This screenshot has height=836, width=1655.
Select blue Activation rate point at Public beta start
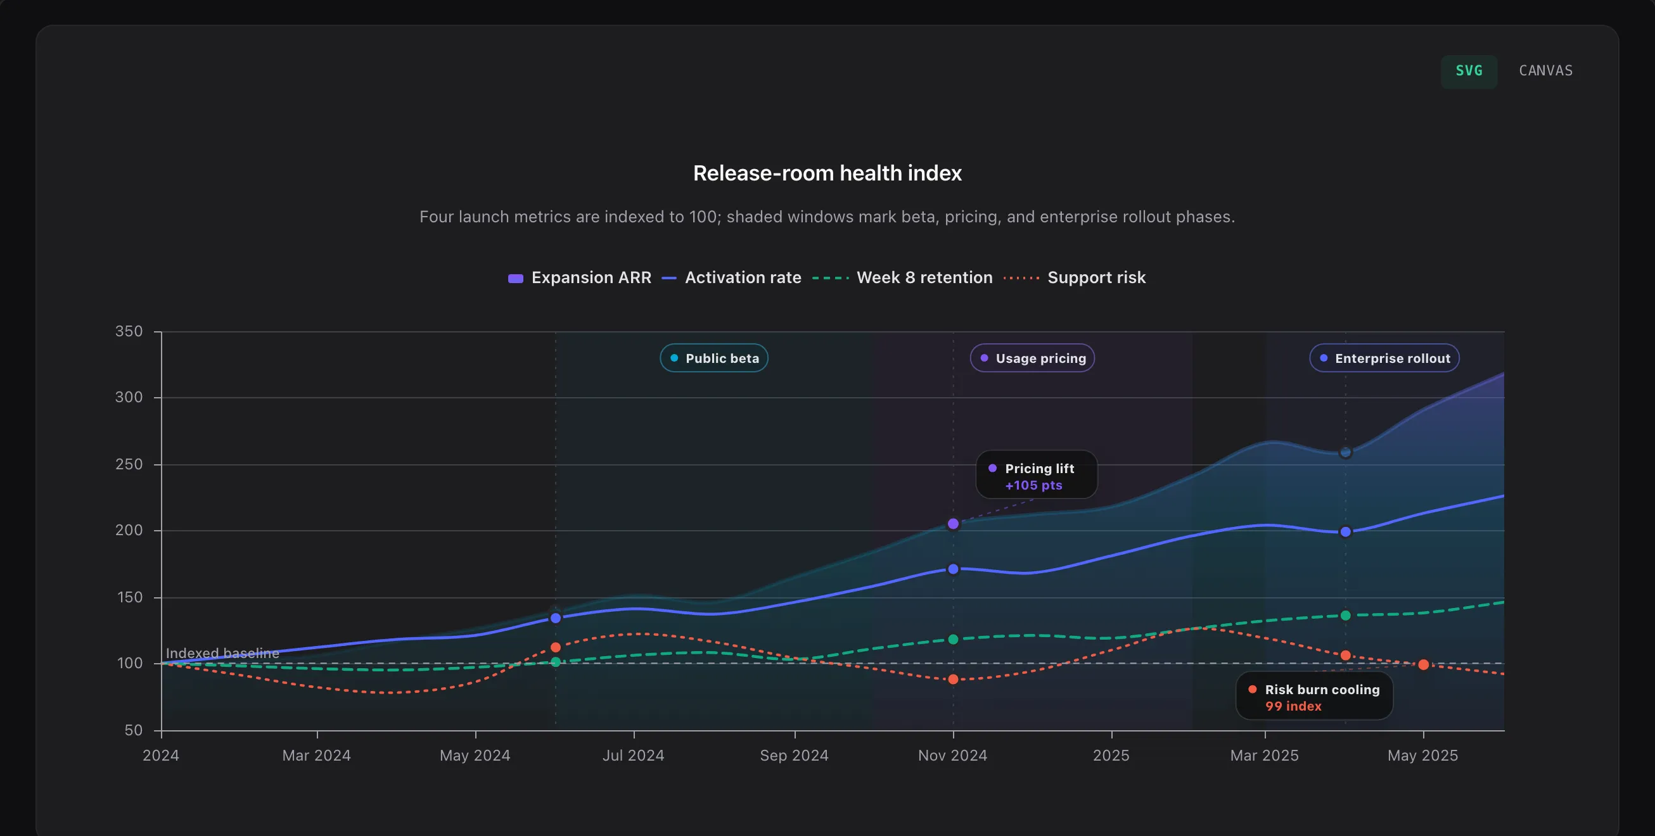556,618
